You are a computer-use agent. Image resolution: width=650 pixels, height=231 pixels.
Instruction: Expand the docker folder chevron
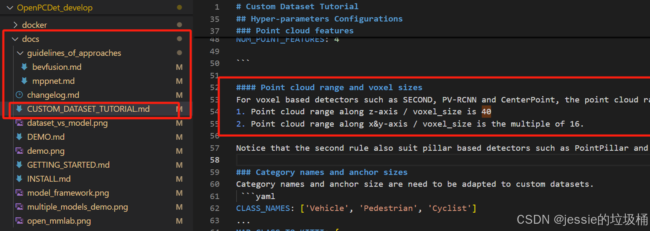pyautogui.click(x=16, y=25)
